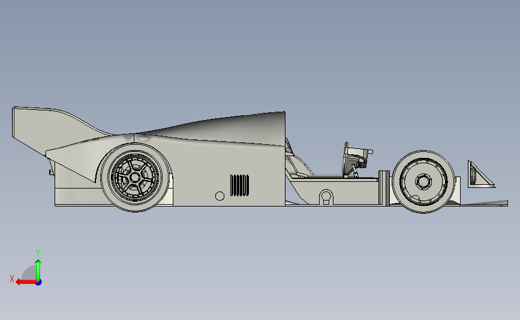Select the side vent grille slats

239,186
